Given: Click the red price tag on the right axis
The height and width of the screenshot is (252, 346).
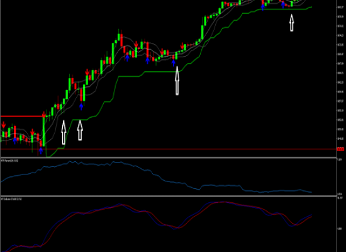Looking at the screenshot, I should point(341,149).
